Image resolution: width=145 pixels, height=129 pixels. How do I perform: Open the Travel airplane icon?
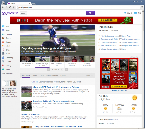coord(3,61)
